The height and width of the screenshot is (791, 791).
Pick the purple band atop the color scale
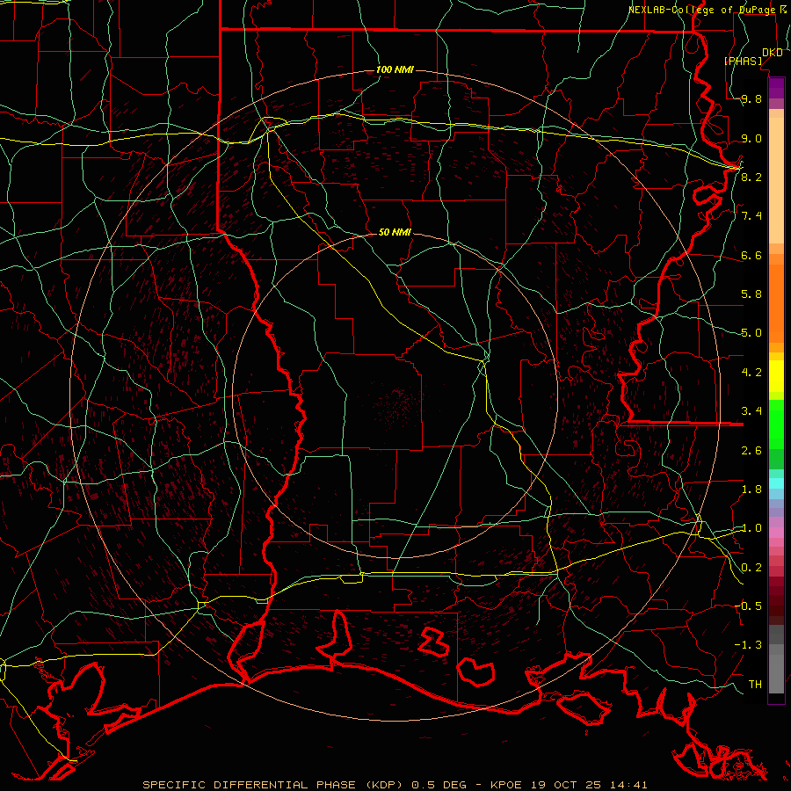pyautogui.click(x=776, y=88)
